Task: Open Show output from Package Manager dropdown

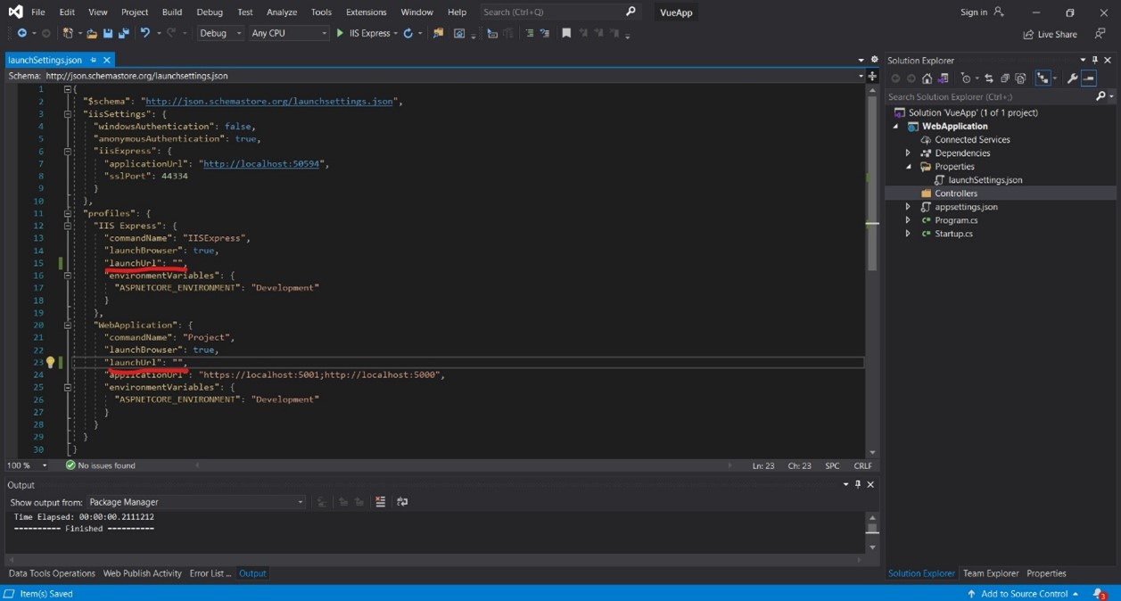Action: [x=196, y=502]
